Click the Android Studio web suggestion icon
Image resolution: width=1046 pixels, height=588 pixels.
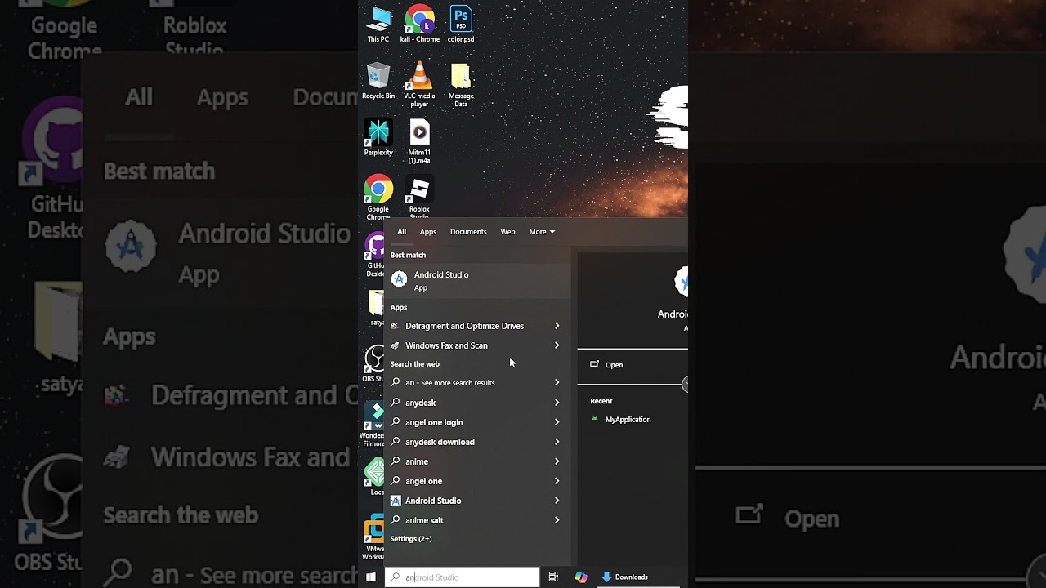click(x=396, y=501)
